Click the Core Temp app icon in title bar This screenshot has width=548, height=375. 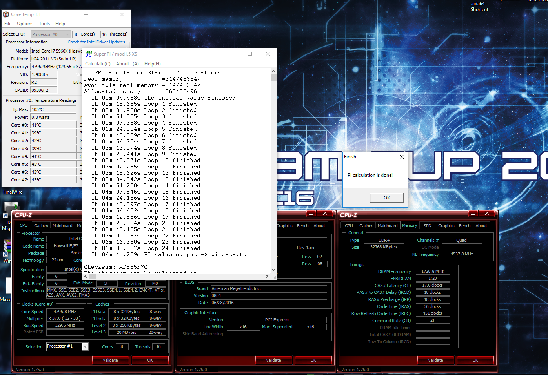pos(6,14)
